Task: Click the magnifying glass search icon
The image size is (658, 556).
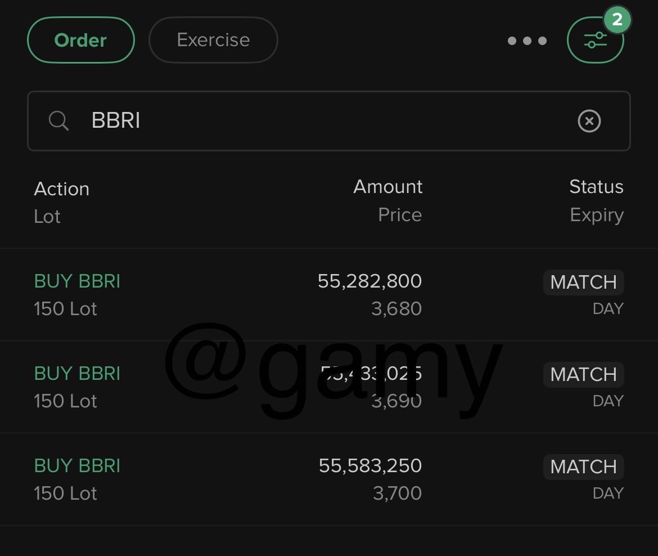Action: pos(58,121)
